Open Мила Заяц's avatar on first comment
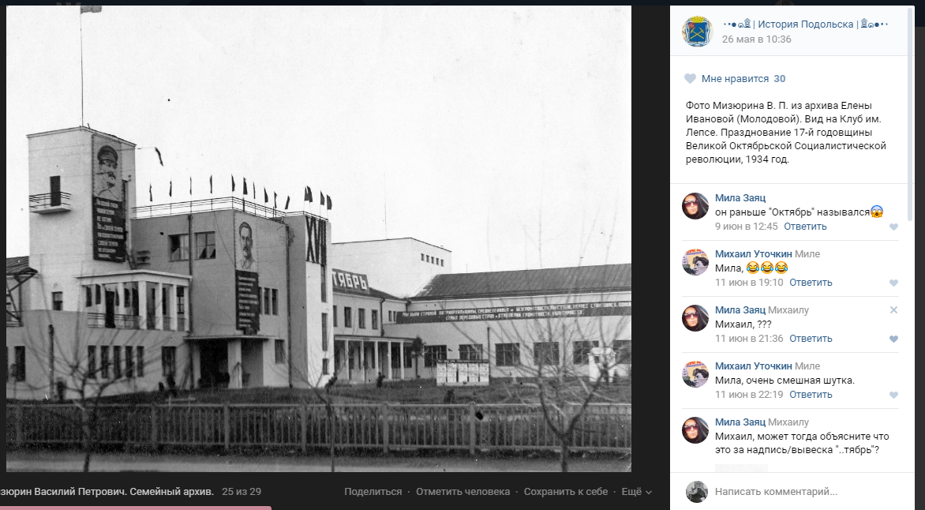This screenshot has width=925, height=510. (695, 206)
